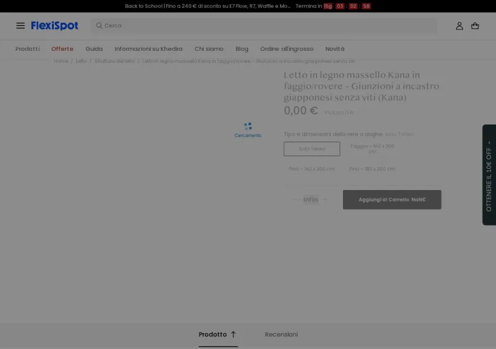Click the up arrow beside Prodotto
Image resolution: width=496 pixels, height=349 pixels.
pos(233,334)
